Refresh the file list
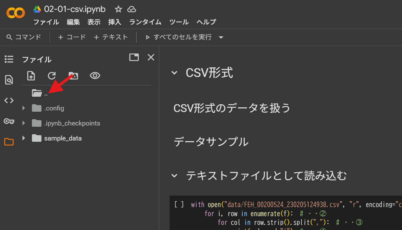 [52, 76]
